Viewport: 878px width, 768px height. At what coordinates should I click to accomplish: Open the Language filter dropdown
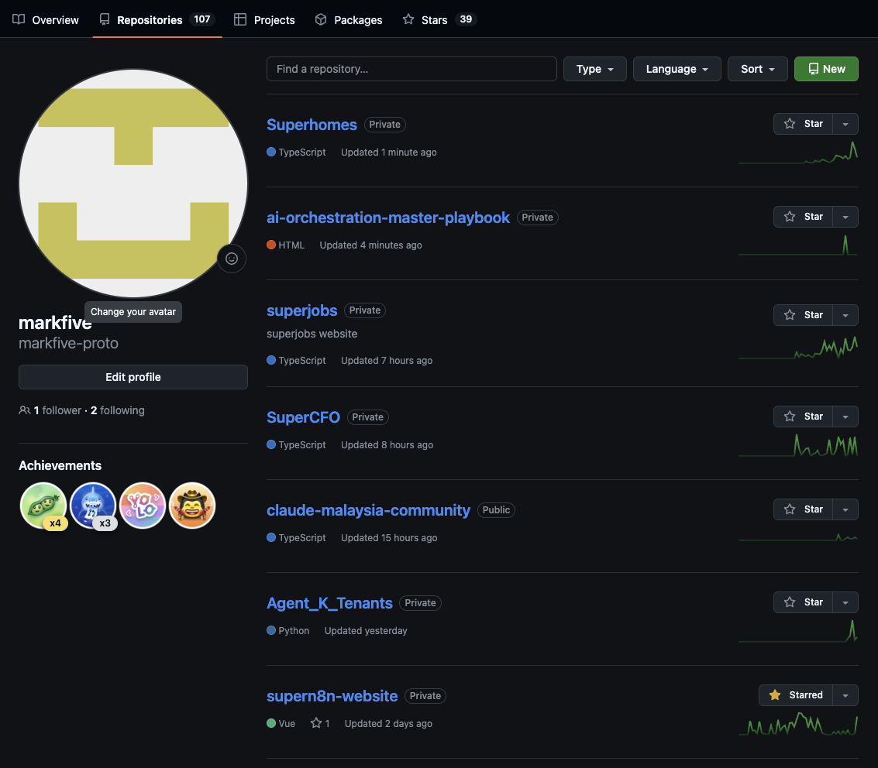(x=677, y=69)
